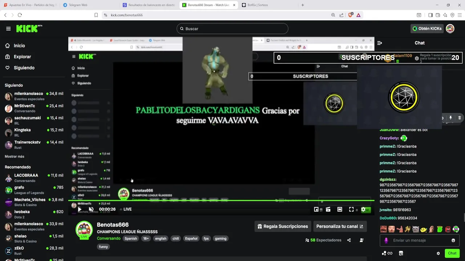Image resolution: width=465 pixels, height=261 pixels.
Task: Share the stream via share icon
Action: pos(349,240)
